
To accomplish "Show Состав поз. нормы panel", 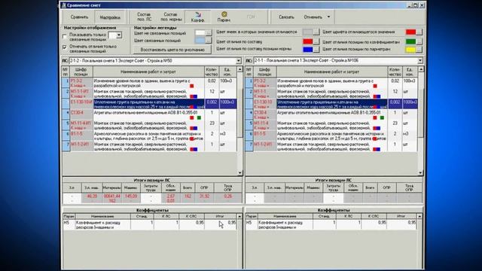I will [x=171, y=17].
